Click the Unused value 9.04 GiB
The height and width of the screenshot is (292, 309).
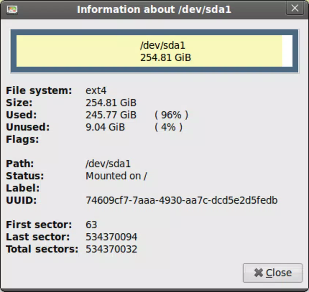pyautogui.click(x=105, y=127)
